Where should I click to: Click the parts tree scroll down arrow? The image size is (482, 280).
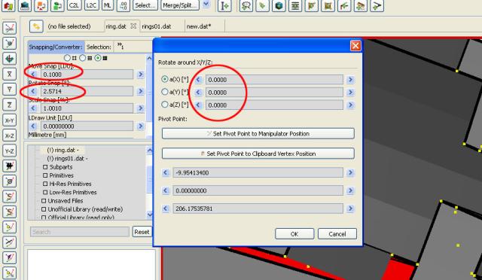[150, 215]
